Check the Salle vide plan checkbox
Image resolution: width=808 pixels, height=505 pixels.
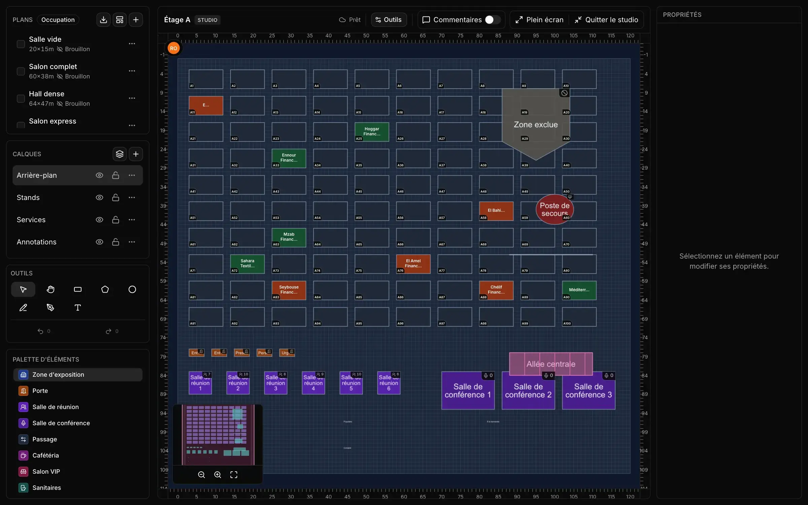21,44
